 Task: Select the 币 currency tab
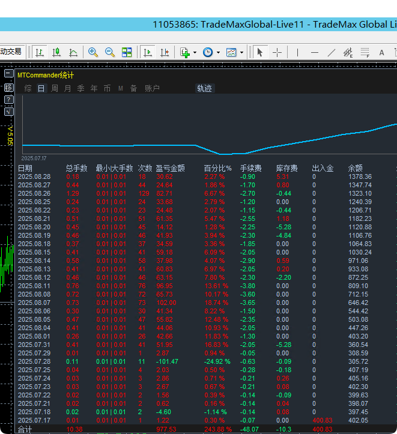[107, 88]
